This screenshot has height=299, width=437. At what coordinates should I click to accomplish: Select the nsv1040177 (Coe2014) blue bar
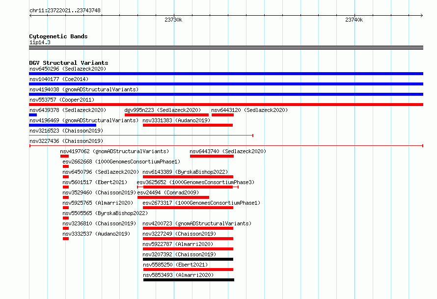226,84
